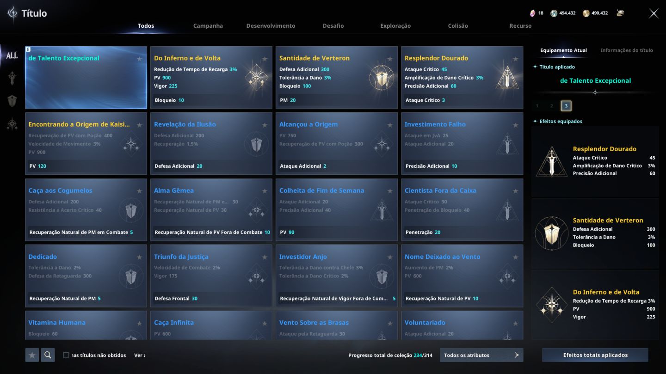Toggle star on Investimento Falho card

tap(516, 125)
